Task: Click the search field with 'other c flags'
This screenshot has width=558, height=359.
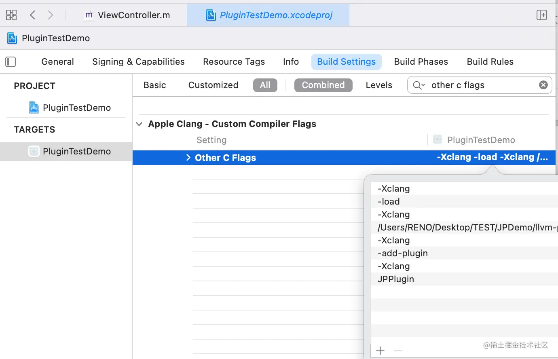Action: point(480,85)
